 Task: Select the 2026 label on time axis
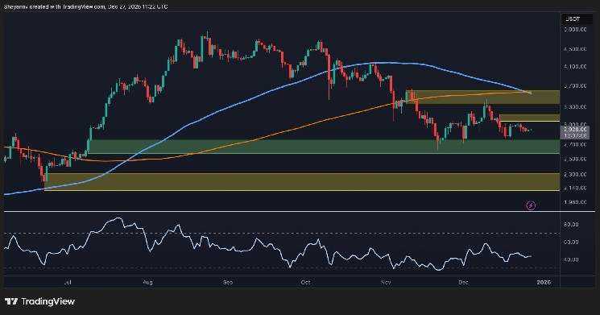pyautogui.click(x=544, y=283)
